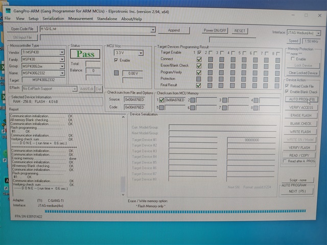
Task: Click the Final Result indicator for target 1
Action: click(198, 85)
